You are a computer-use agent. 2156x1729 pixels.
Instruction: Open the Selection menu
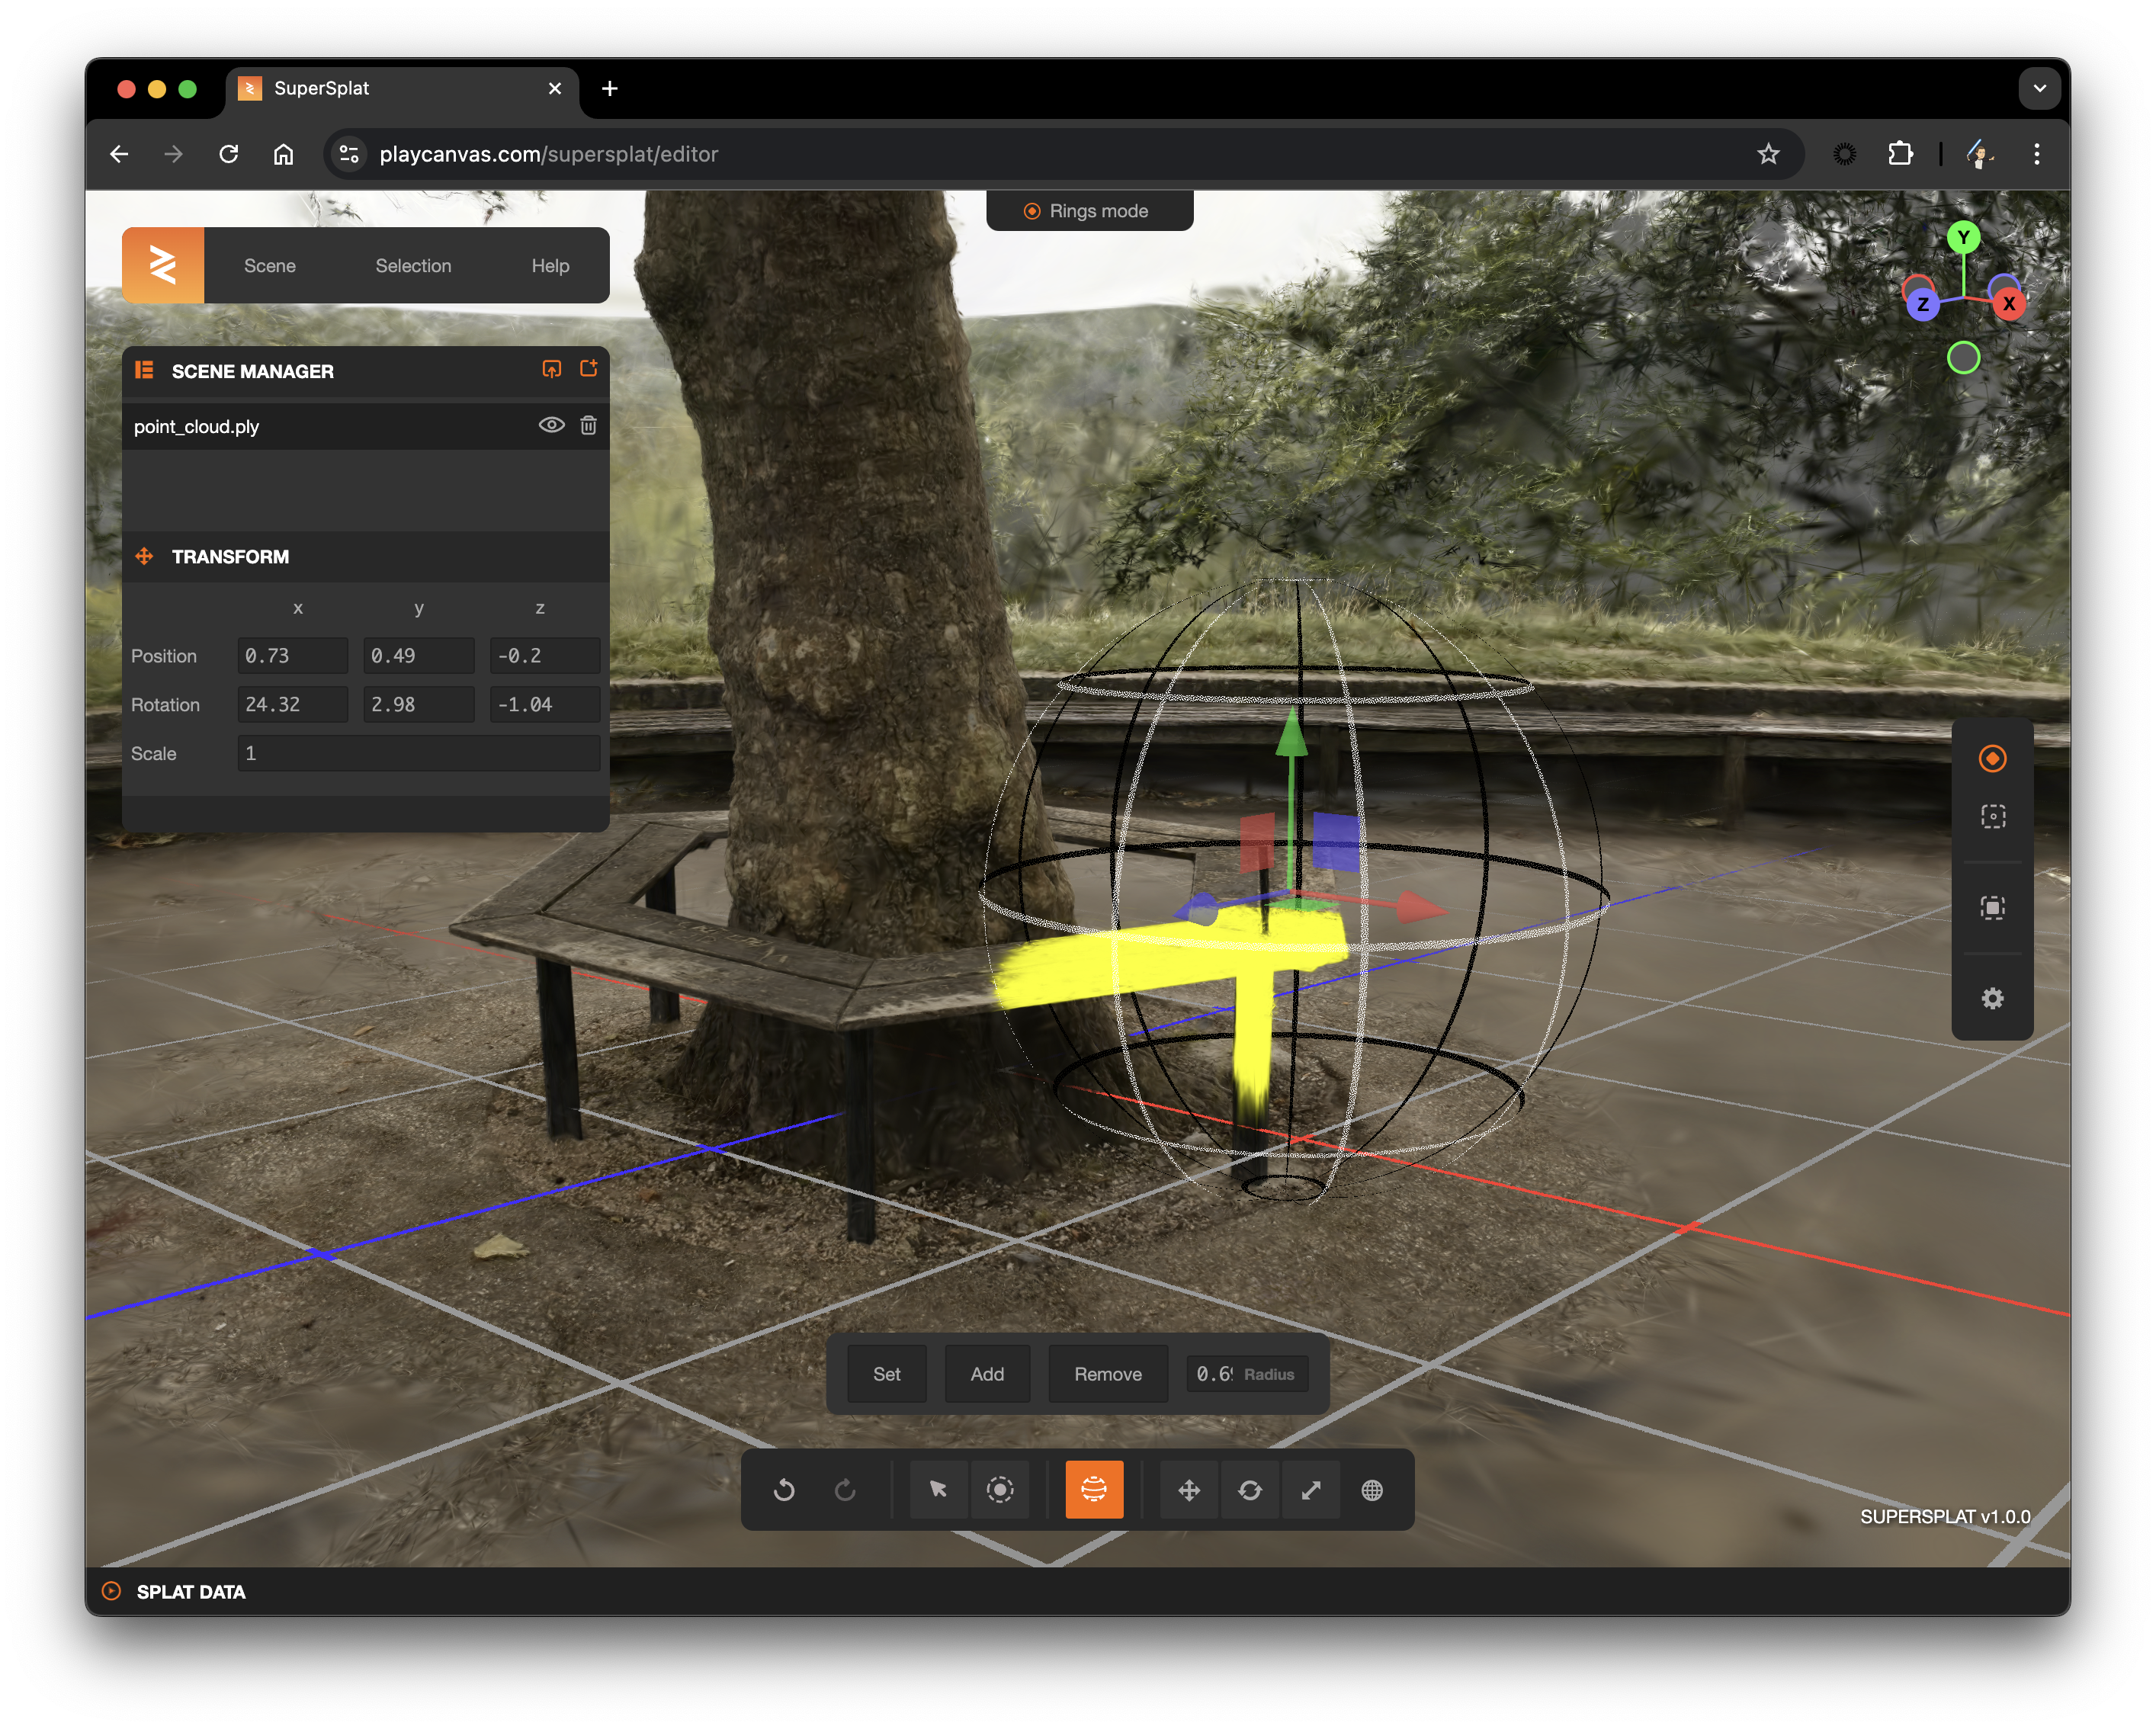point(413,266)
